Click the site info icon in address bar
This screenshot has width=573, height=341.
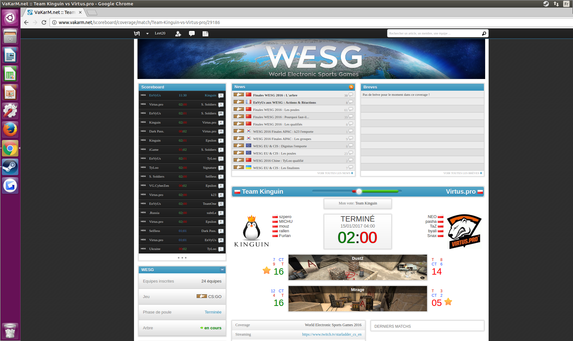coord(54,22)
